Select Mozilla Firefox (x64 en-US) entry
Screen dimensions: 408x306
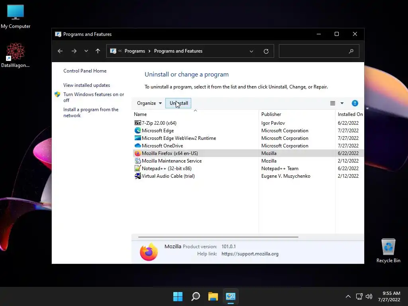[x=170, y=153]
